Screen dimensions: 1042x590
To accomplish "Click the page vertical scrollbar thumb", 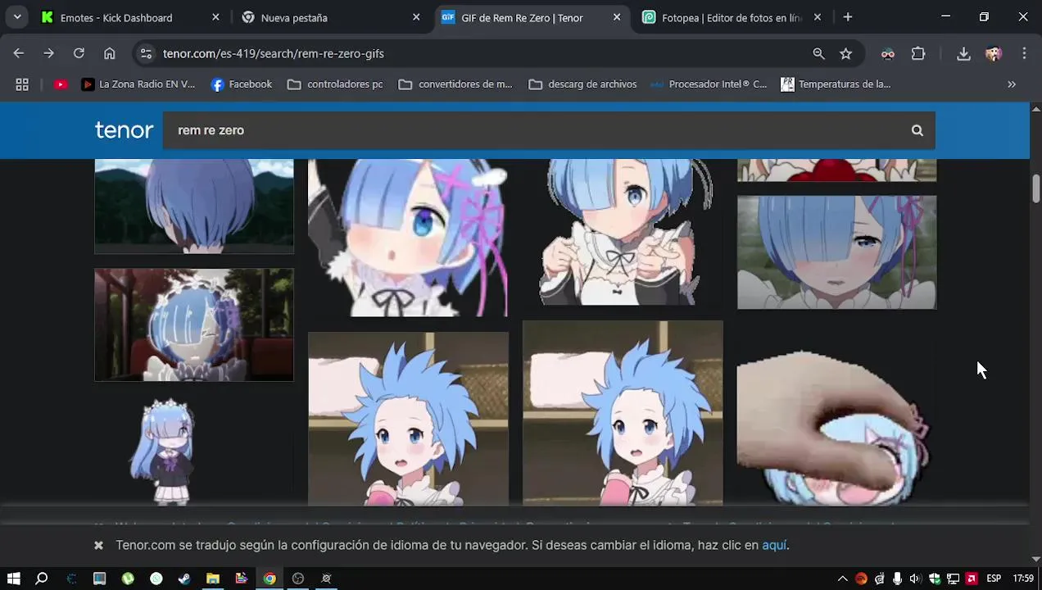I will point(1035,188).
